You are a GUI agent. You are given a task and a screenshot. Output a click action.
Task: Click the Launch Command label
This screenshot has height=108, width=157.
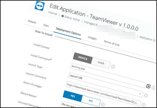(36, 75)
